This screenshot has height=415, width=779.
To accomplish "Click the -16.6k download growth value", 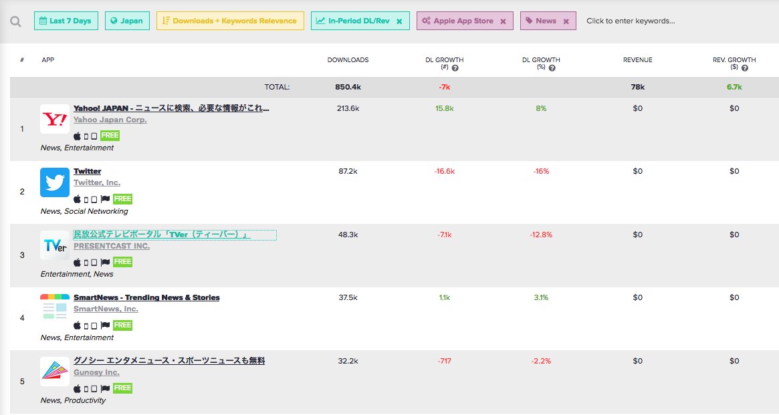I will pos(444,171).
